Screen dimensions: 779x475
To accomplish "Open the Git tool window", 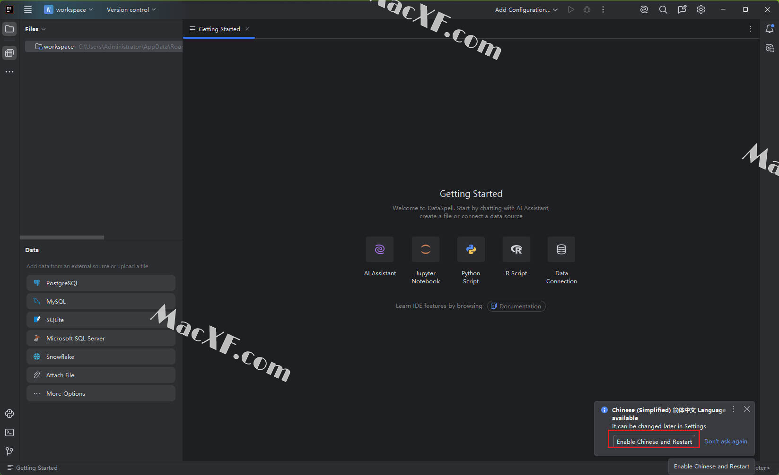I will (x=9, y=451).
